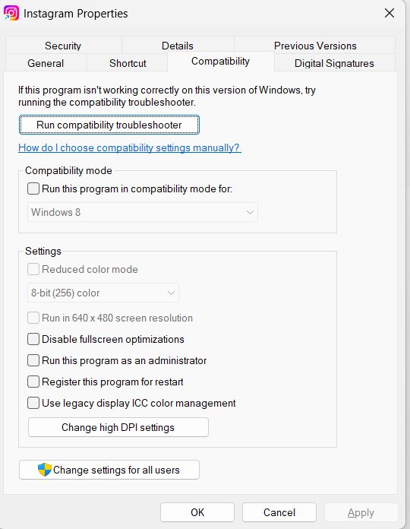The width and height of the screenshot is (410, 529).
Task: Toggle Register this program for restart
Action: point(33,382)
